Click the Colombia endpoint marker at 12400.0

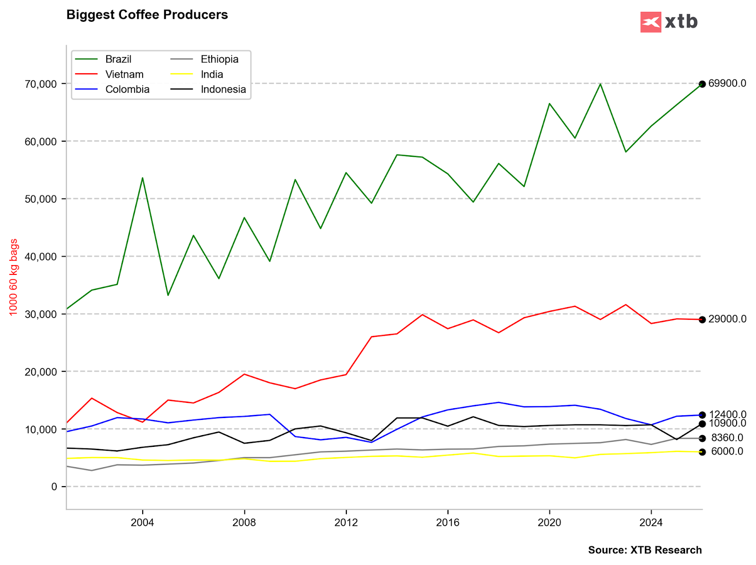(702, 415)
